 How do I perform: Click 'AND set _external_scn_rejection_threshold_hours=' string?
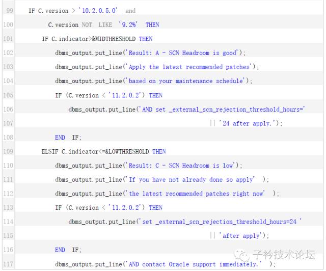(222, 109)
